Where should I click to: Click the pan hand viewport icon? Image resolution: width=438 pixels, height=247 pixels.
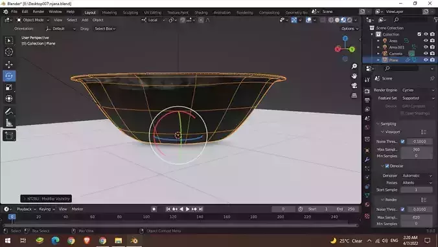coord(354,76)
